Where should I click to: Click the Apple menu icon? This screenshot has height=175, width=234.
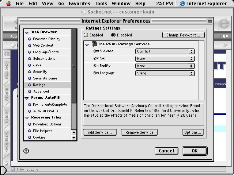click(8, 3)
